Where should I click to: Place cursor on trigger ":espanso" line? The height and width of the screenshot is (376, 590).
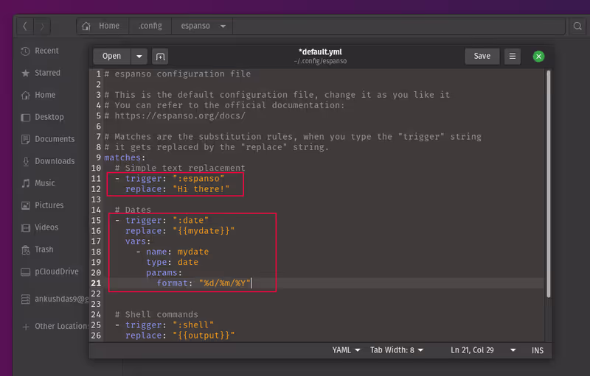click(170, 179)
